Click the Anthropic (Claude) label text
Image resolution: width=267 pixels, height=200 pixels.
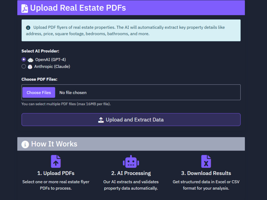pos(52,66)
